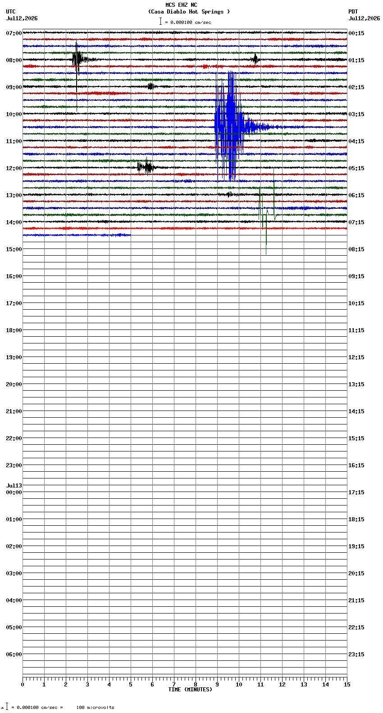Click the UTC time label '06:00'
Screen dimensions: 383x713
[14, 654]
